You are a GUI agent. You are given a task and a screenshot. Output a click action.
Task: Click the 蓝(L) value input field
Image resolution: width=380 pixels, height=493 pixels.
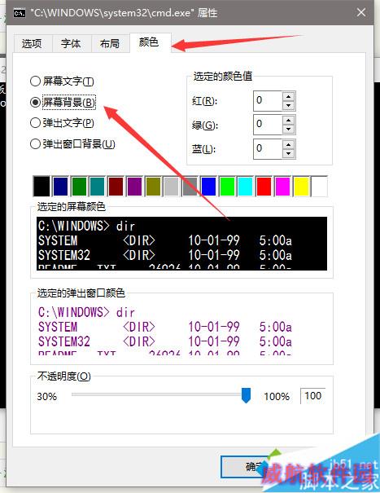tap(268, 149)
